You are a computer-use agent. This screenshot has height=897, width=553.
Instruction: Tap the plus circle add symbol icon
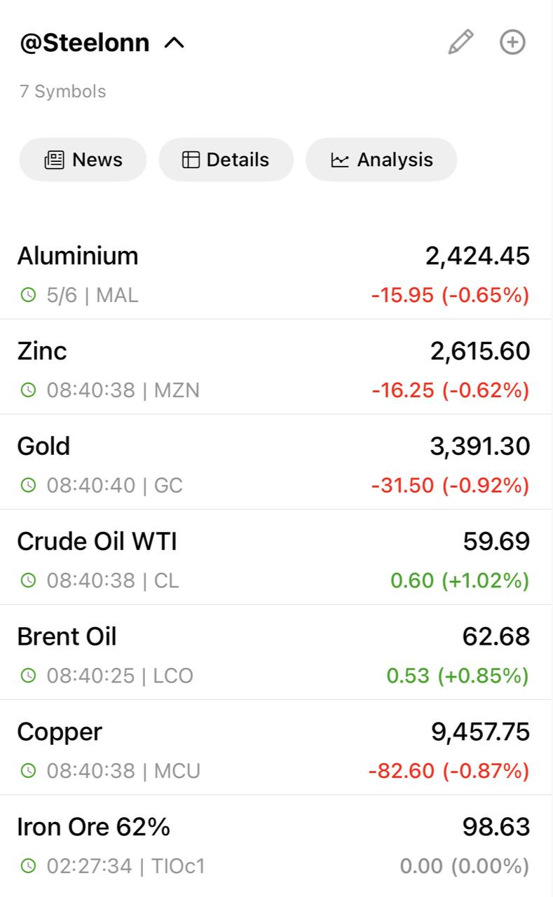click(512, 42)
